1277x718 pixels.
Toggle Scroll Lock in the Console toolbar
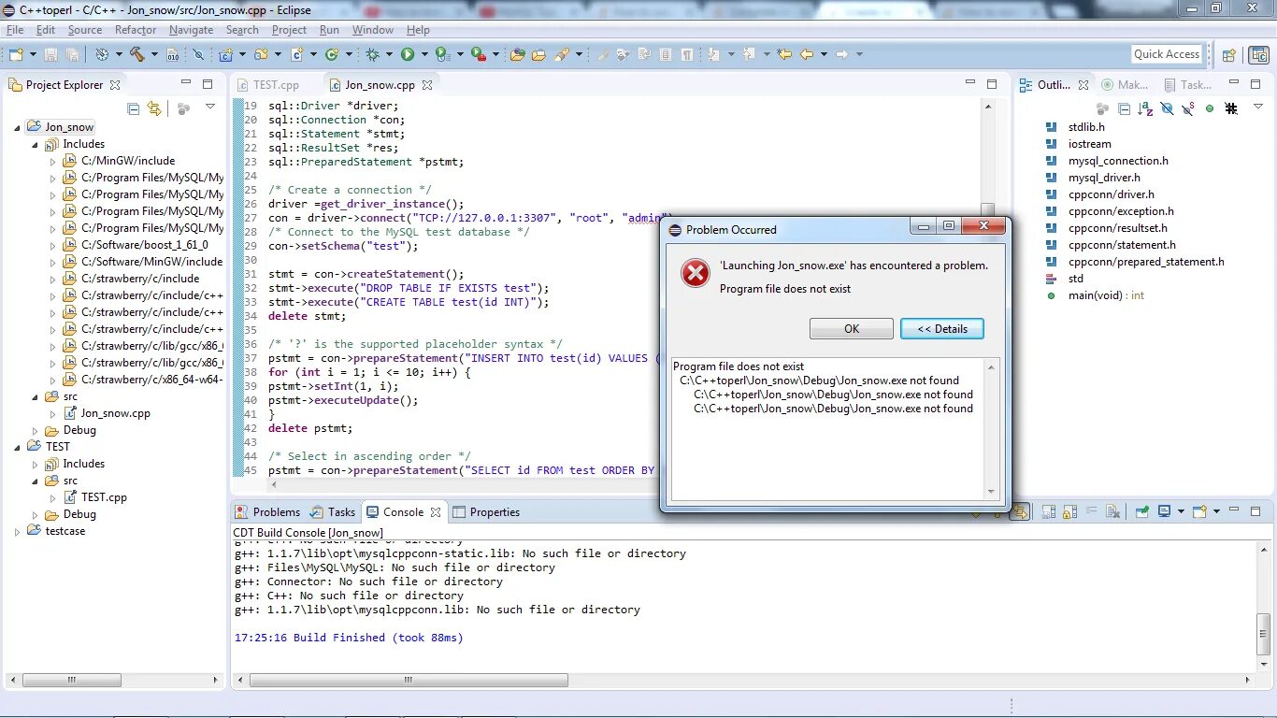click(1069, 511)
